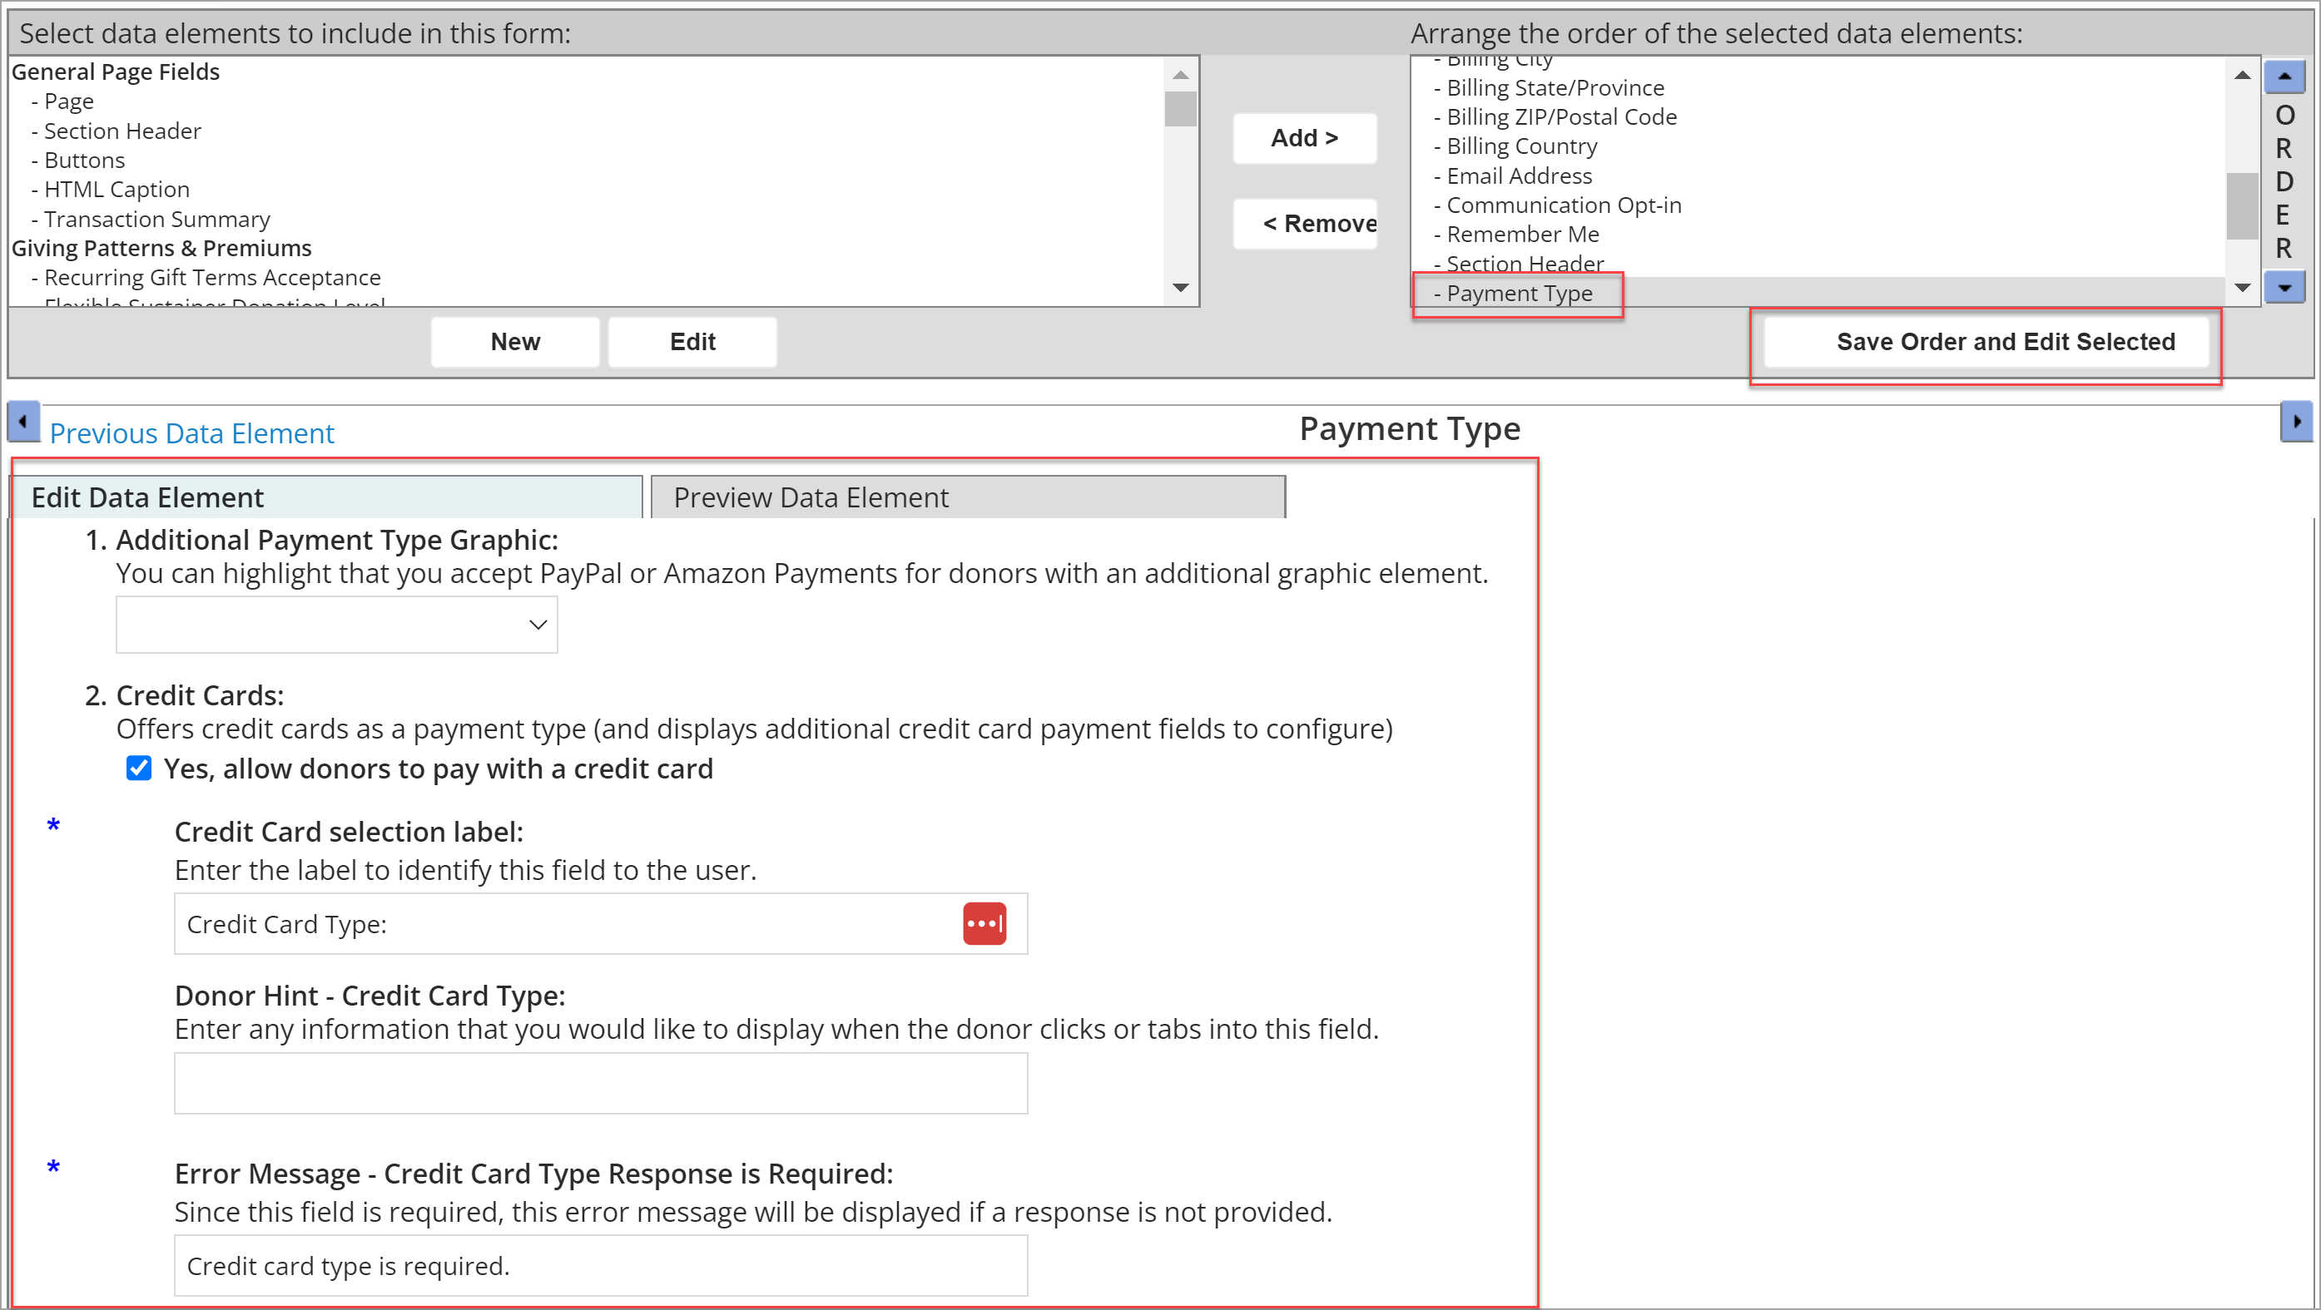This screenshot has width=2321, height=1310.
Task: Click Save Order and Edit Selected
Action: [1985, 341]
